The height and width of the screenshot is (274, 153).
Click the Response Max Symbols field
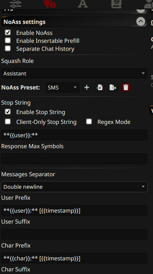pos(74,159)
